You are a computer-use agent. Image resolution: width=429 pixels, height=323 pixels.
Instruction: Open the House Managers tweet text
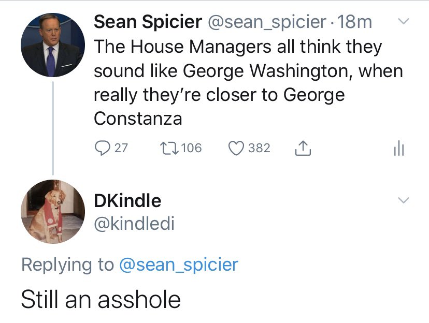coord(244,83)
